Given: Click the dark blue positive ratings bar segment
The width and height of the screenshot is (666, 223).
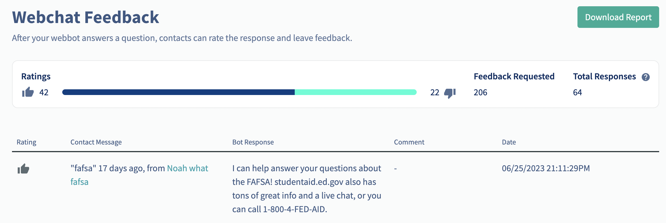Looking at the screenshot, I should point(178,92).
